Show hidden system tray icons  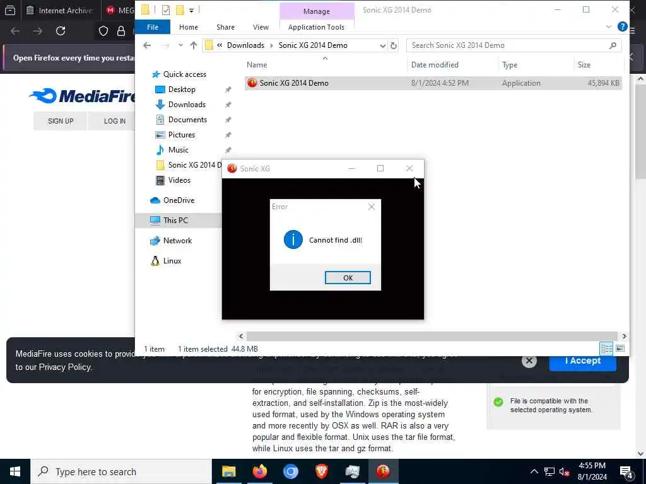pos(534,471)
